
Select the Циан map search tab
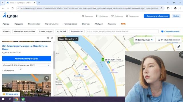tap(21, 3)
